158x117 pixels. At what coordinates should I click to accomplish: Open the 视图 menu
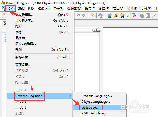31,9
